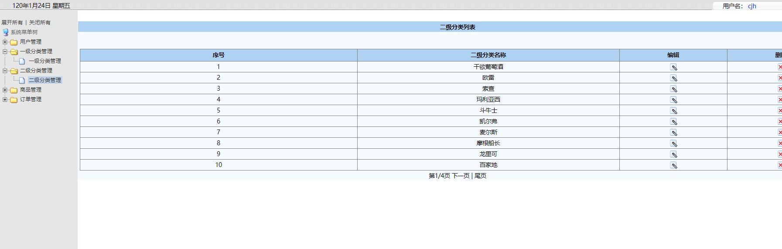Screen dimensions: 782x249
Task: Open the edit icon for 索查 row
Action: tap(673, 89)
